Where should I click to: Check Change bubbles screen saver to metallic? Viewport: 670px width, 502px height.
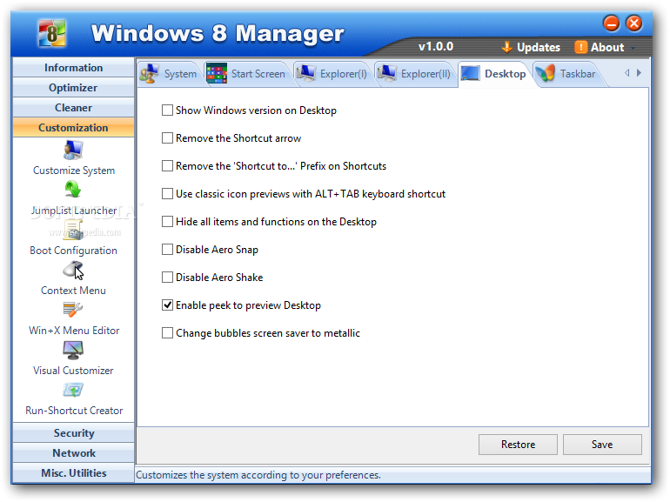click(x=167, y=333)
